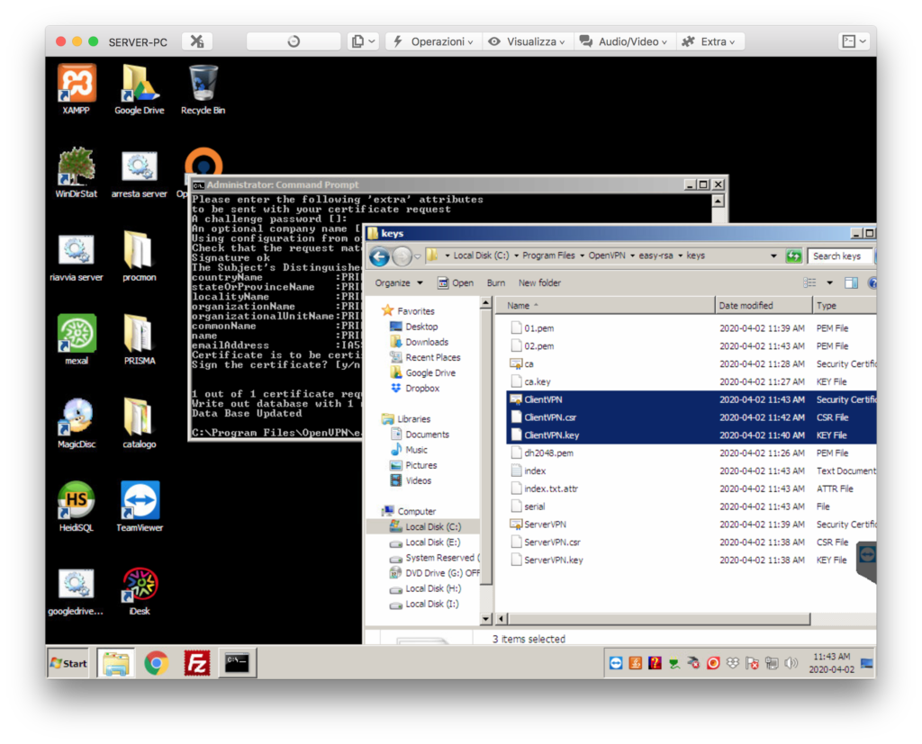Click the TeamViewer tray icon
Image resolution: width=922 pixels, height=744 pixels.
(x=615, y=664)
